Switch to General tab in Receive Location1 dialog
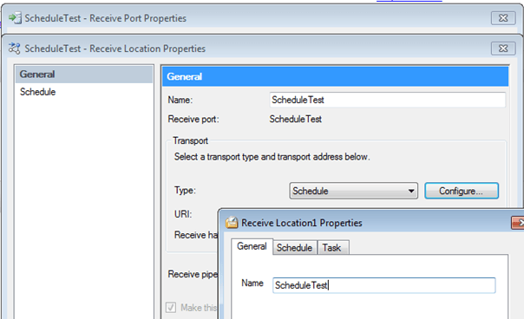Viewport: 524px width, 319px height. click(x=252, y=246)
